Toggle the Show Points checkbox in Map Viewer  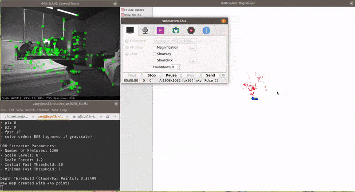[122, 15]
